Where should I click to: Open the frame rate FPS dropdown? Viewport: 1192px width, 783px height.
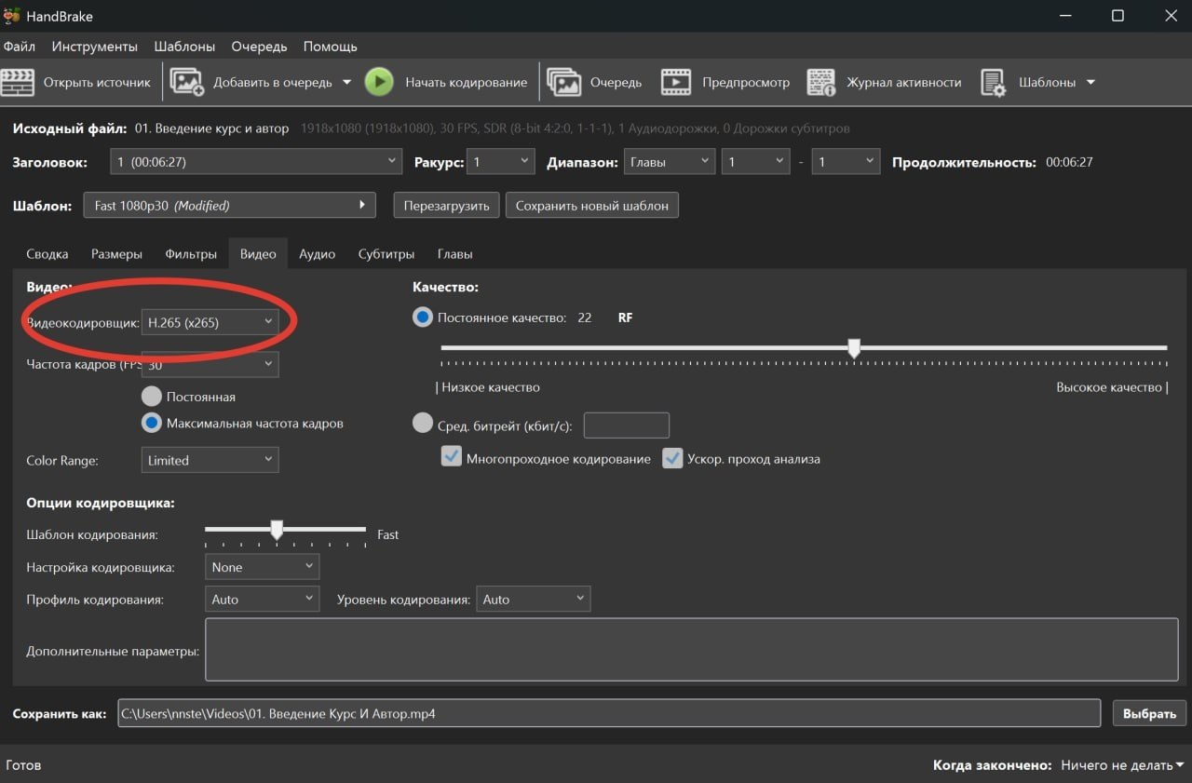click(210, 364)
